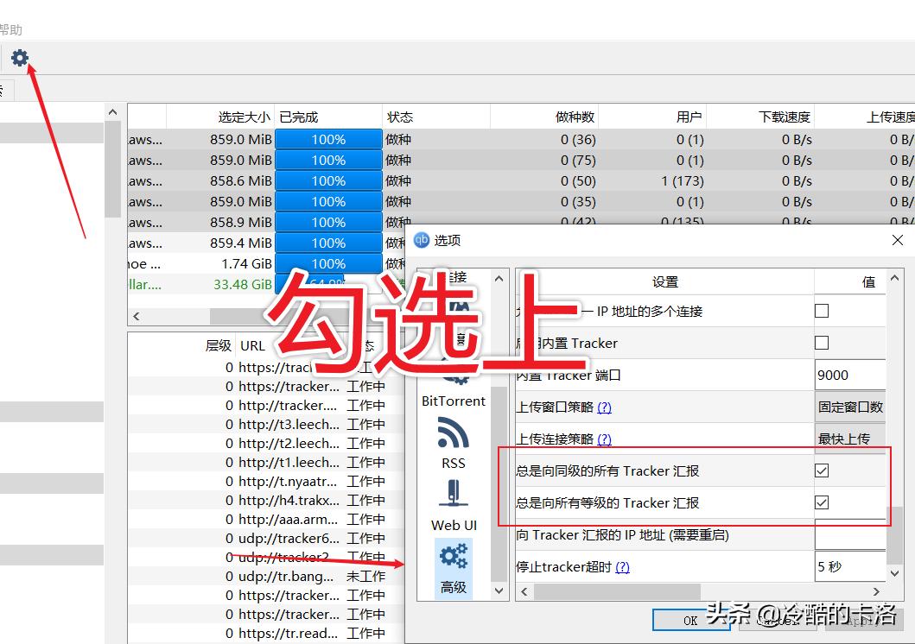Open the 帮助 menu

point(12,28)
